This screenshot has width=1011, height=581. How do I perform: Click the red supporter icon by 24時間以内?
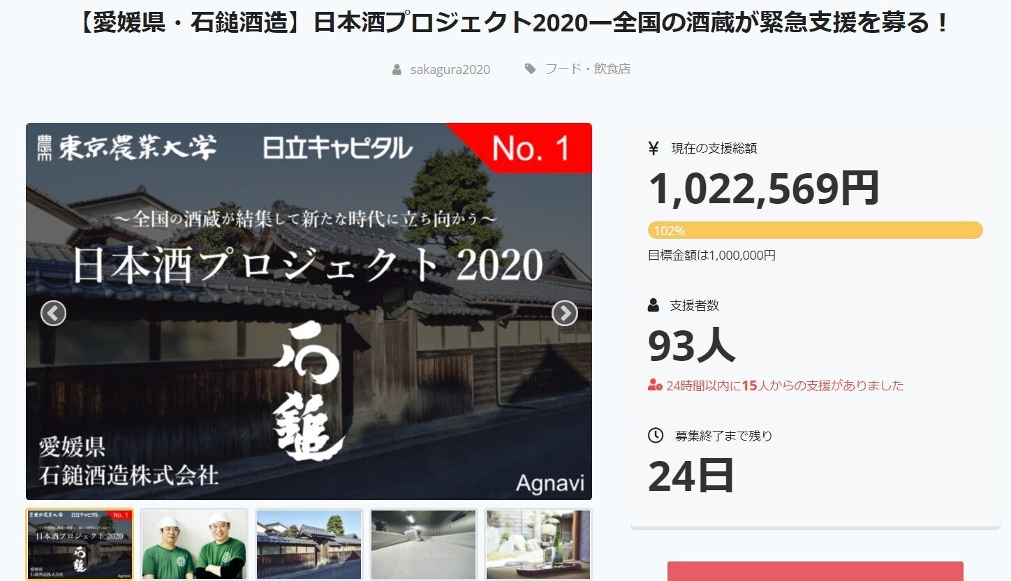(654, 385)
